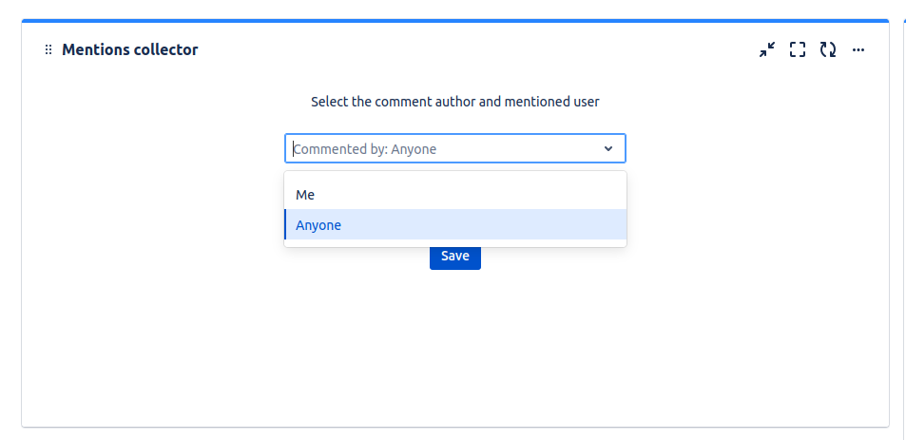Click the 'Select the comment author' instruction text
This screenshot has height=440, width=906.
pos(454,102)
